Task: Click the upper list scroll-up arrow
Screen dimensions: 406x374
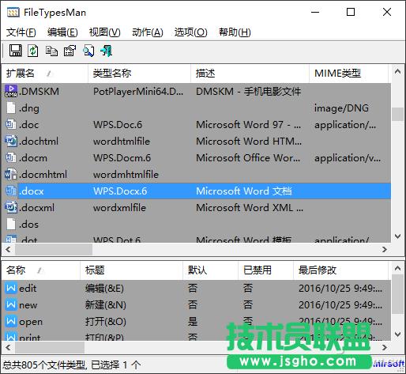Action: [x=398, y=71]
